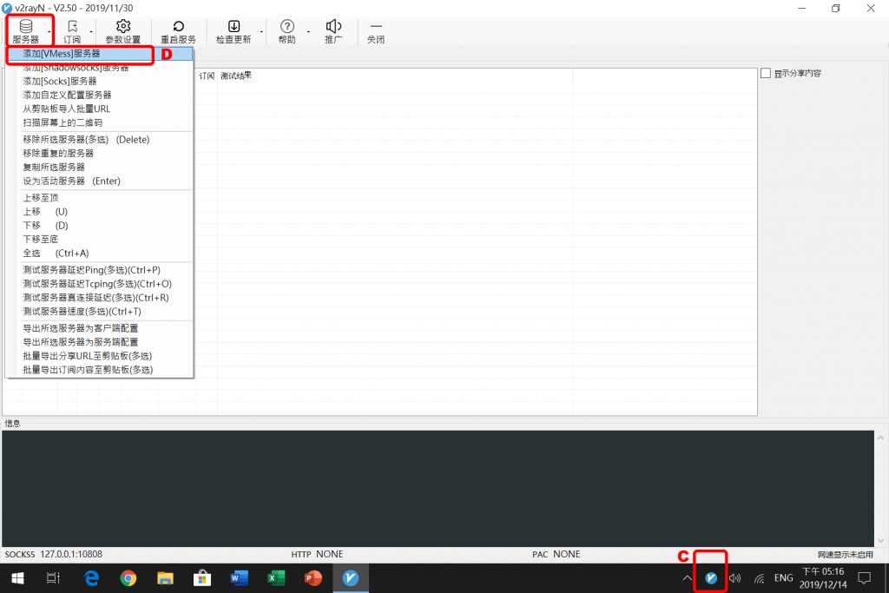Click the 推广 promotion speaker icon
Image resolution: width=889 pixels, height=593 pixels.
(x=333, y=32)
